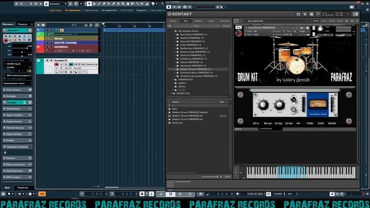Click the transport Play button

[180, 194]
